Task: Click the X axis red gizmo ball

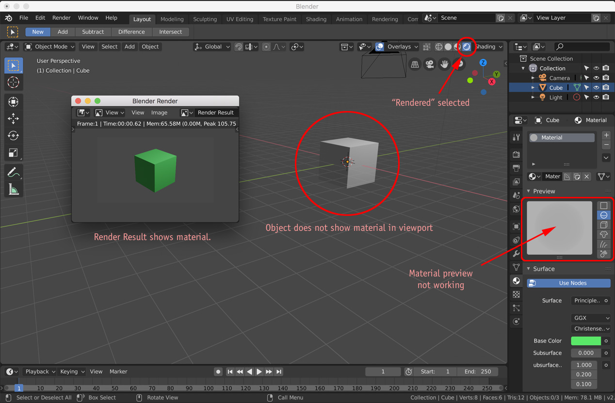Action: coord(492,81)
